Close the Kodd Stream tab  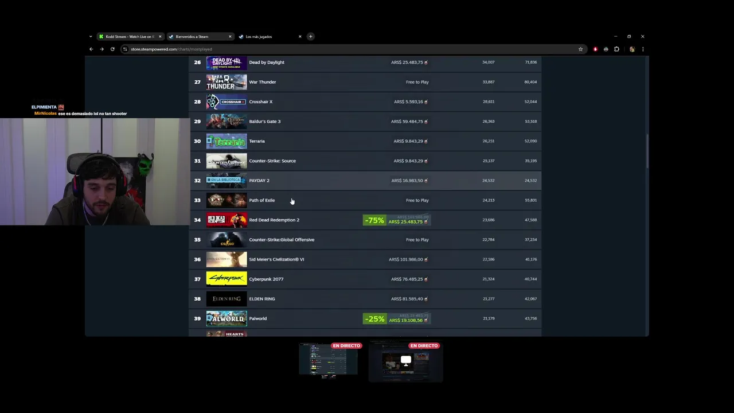pyautogui.click(x=160, y=37)
